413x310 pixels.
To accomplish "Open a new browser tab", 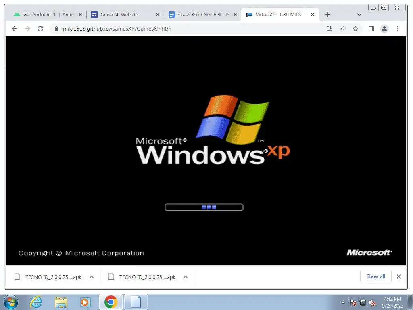I will point(327,15).
